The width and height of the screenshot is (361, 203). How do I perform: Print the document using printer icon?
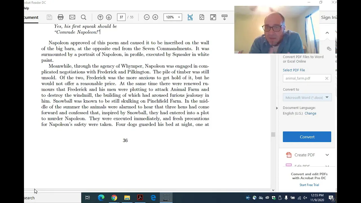(x=61, y=17)
